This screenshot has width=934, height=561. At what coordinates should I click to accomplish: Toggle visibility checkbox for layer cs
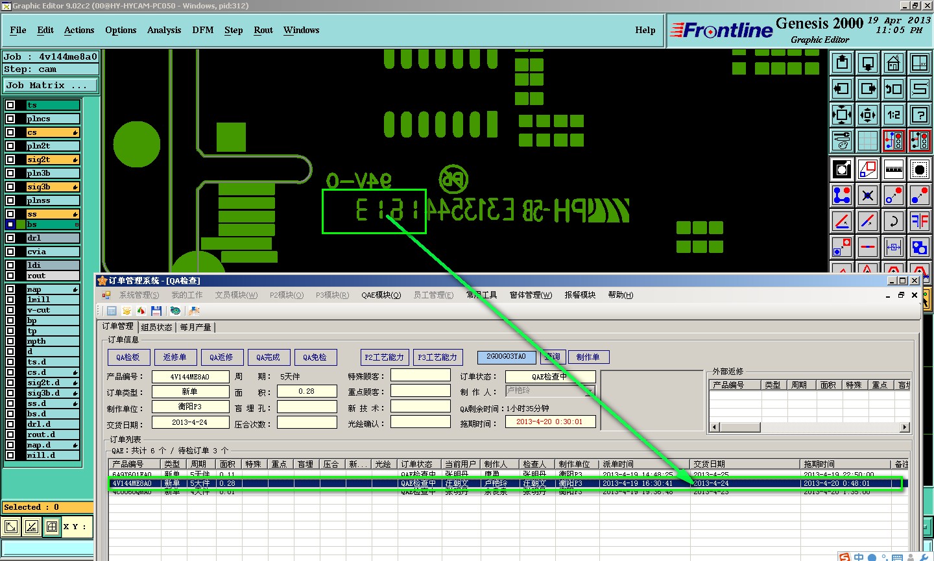(x=10, y=132)
